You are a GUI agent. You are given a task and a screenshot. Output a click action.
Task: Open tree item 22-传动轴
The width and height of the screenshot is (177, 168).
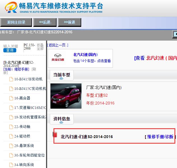[22, 127]
